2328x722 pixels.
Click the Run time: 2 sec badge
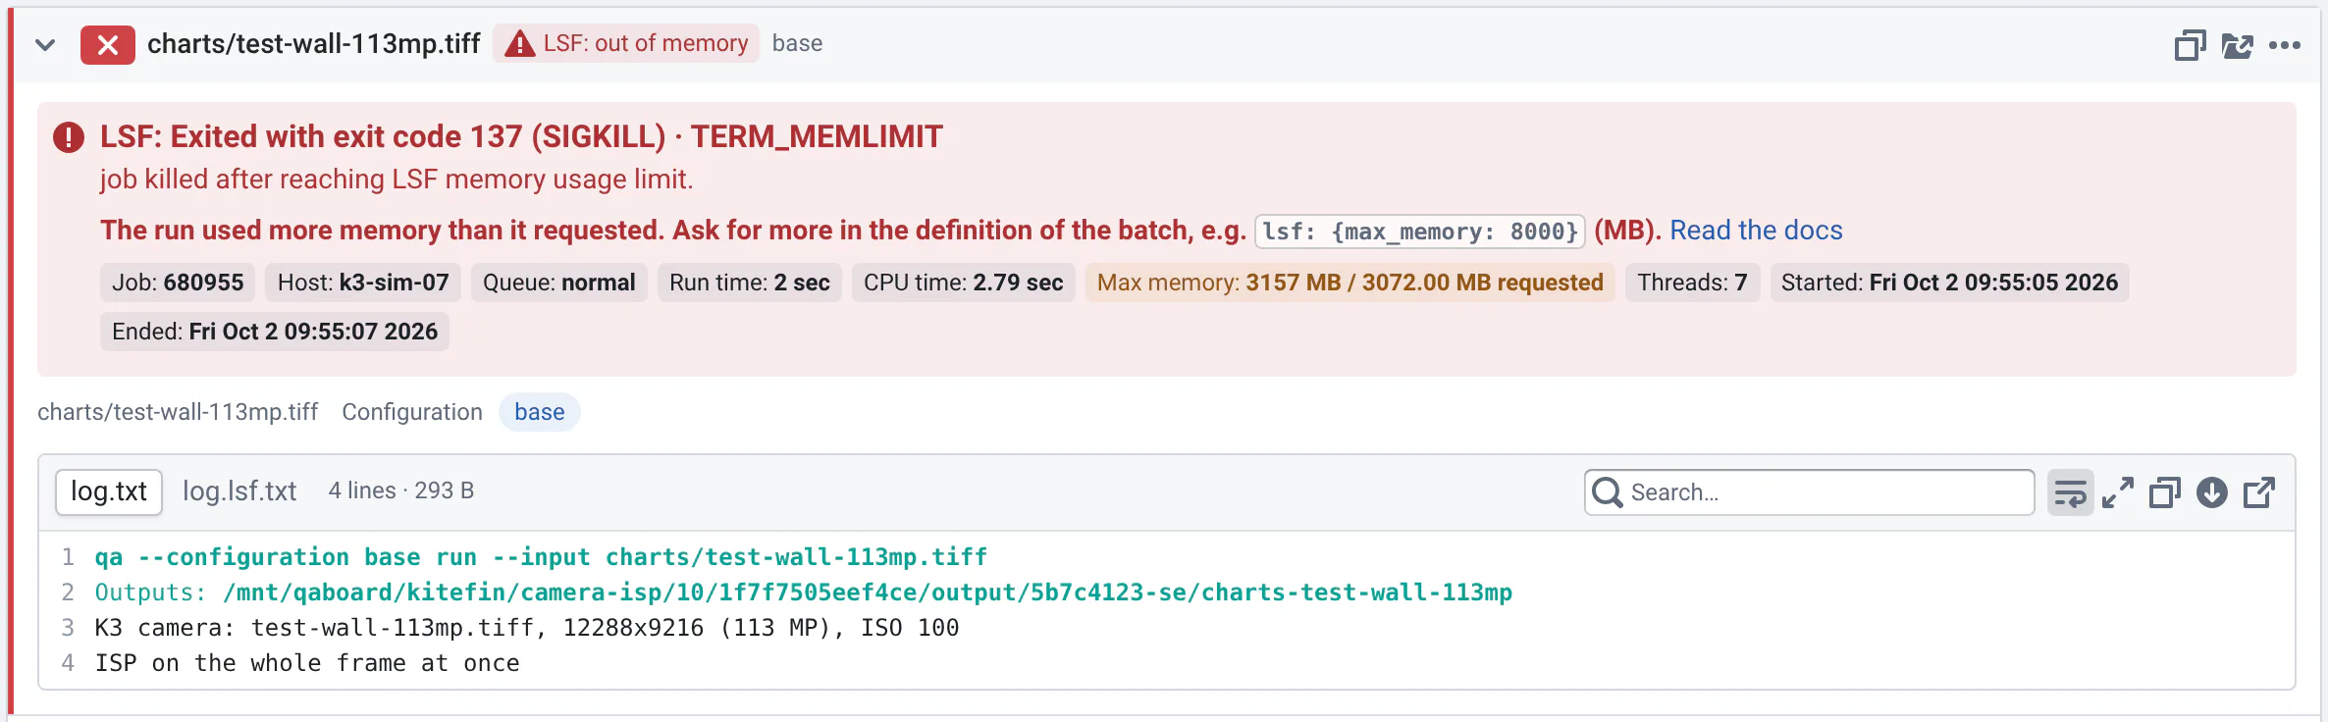coord(750,283)
